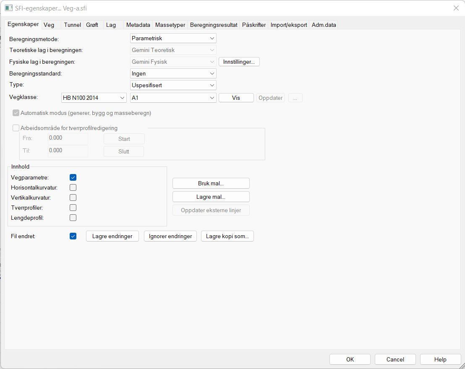Open the A1 road class dropdown
The height and width of the screenshot is (369, 465).
[173, 98]
